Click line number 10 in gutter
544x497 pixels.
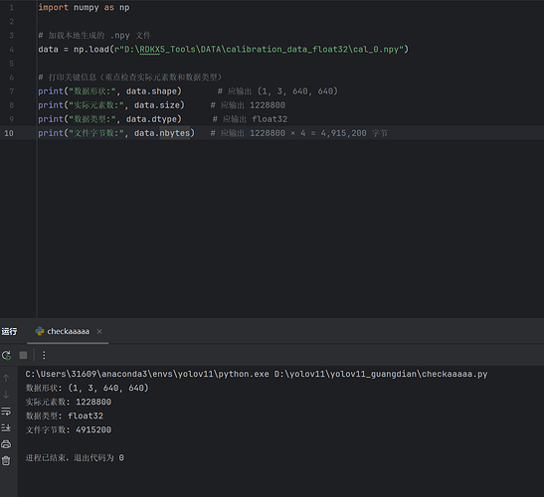click(9, 133)
